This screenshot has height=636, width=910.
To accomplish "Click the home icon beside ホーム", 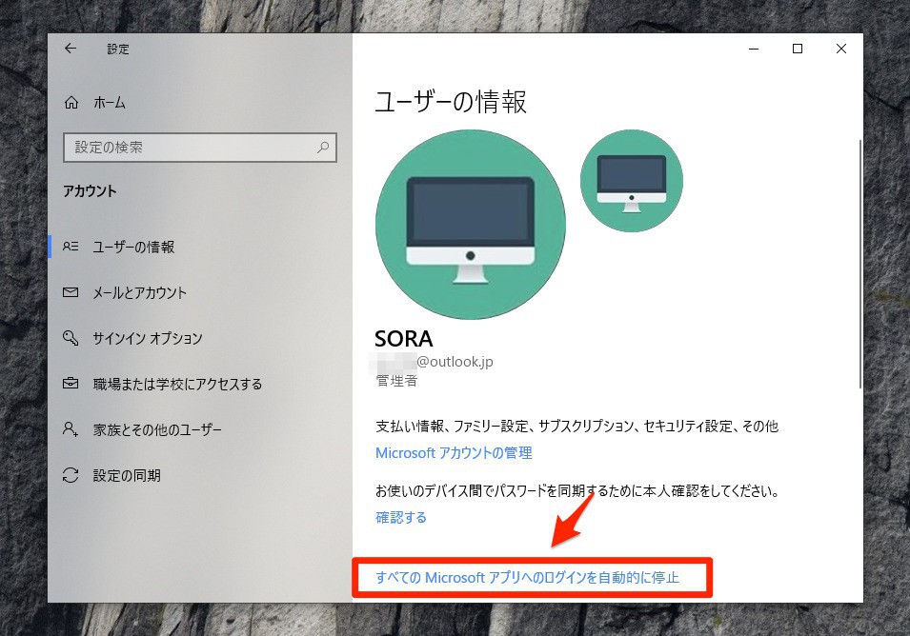I will coord(71,103).
